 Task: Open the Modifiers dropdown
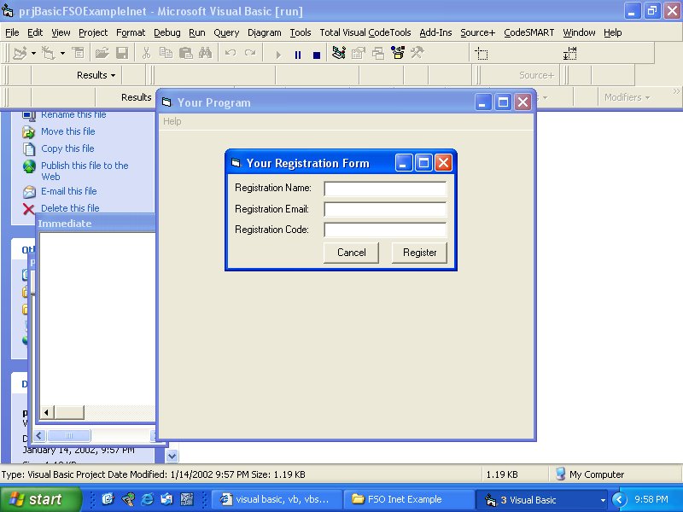click(627, 97)
